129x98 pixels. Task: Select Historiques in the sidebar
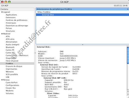tap(11, 23)
